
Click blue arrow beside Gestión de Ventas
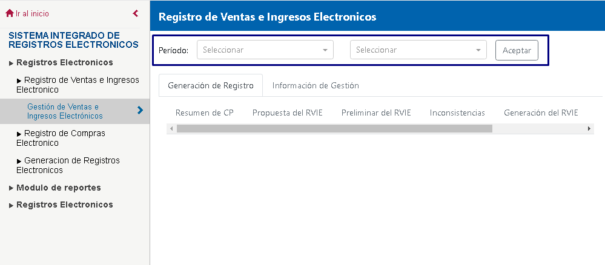[x=140, y=111]
